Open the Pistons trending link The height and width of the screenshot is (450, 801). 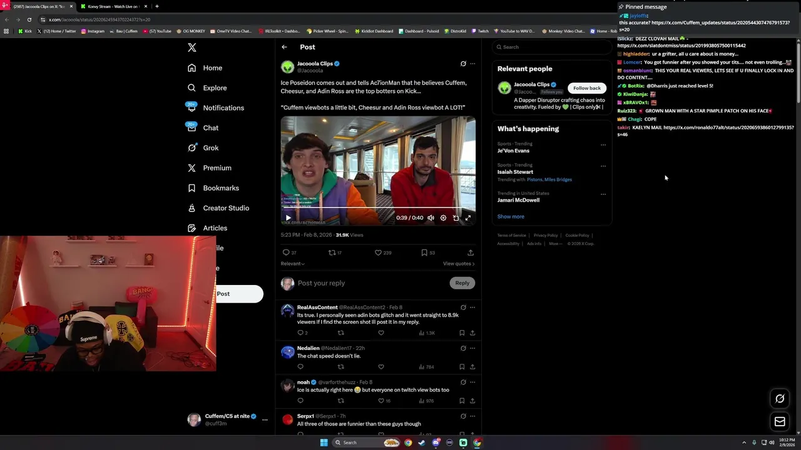534,180
